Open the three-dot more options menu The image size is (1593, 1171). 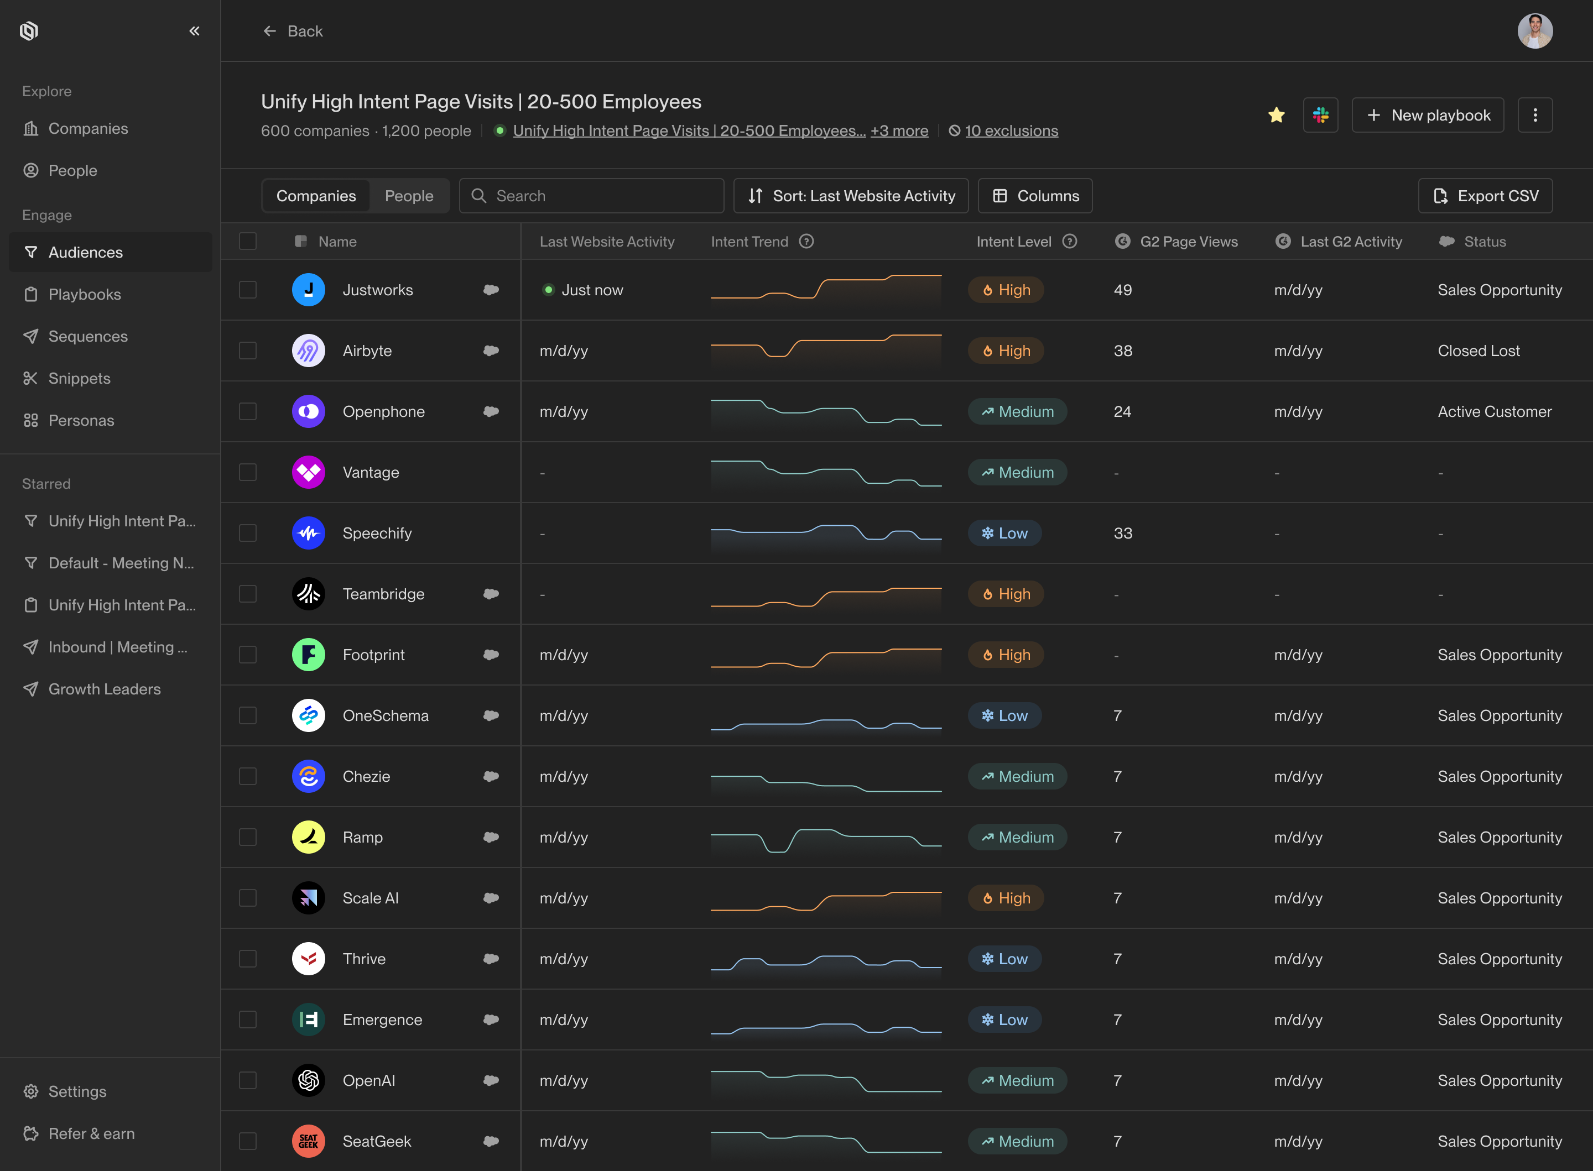point(1535,115)
